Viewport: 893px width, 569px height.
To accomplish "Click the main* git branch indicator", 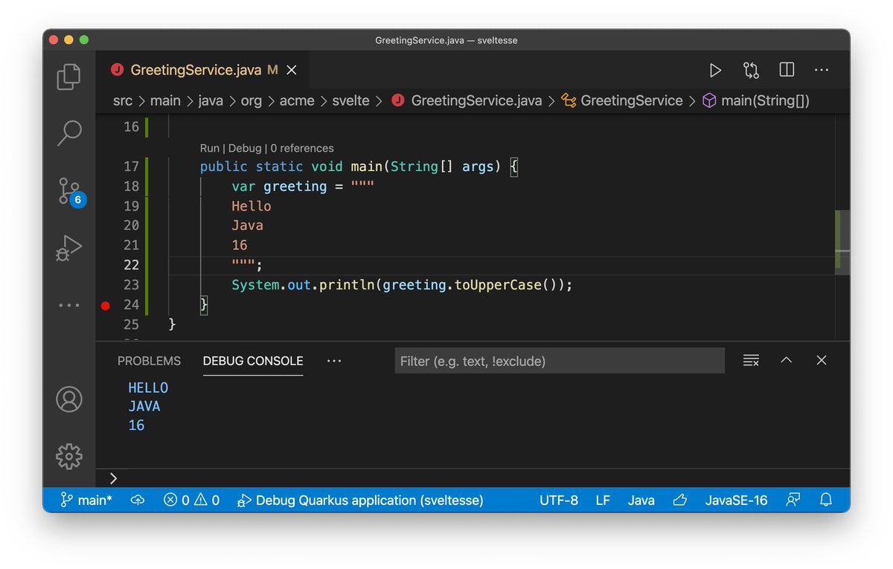I will click(x=86, y=500).
